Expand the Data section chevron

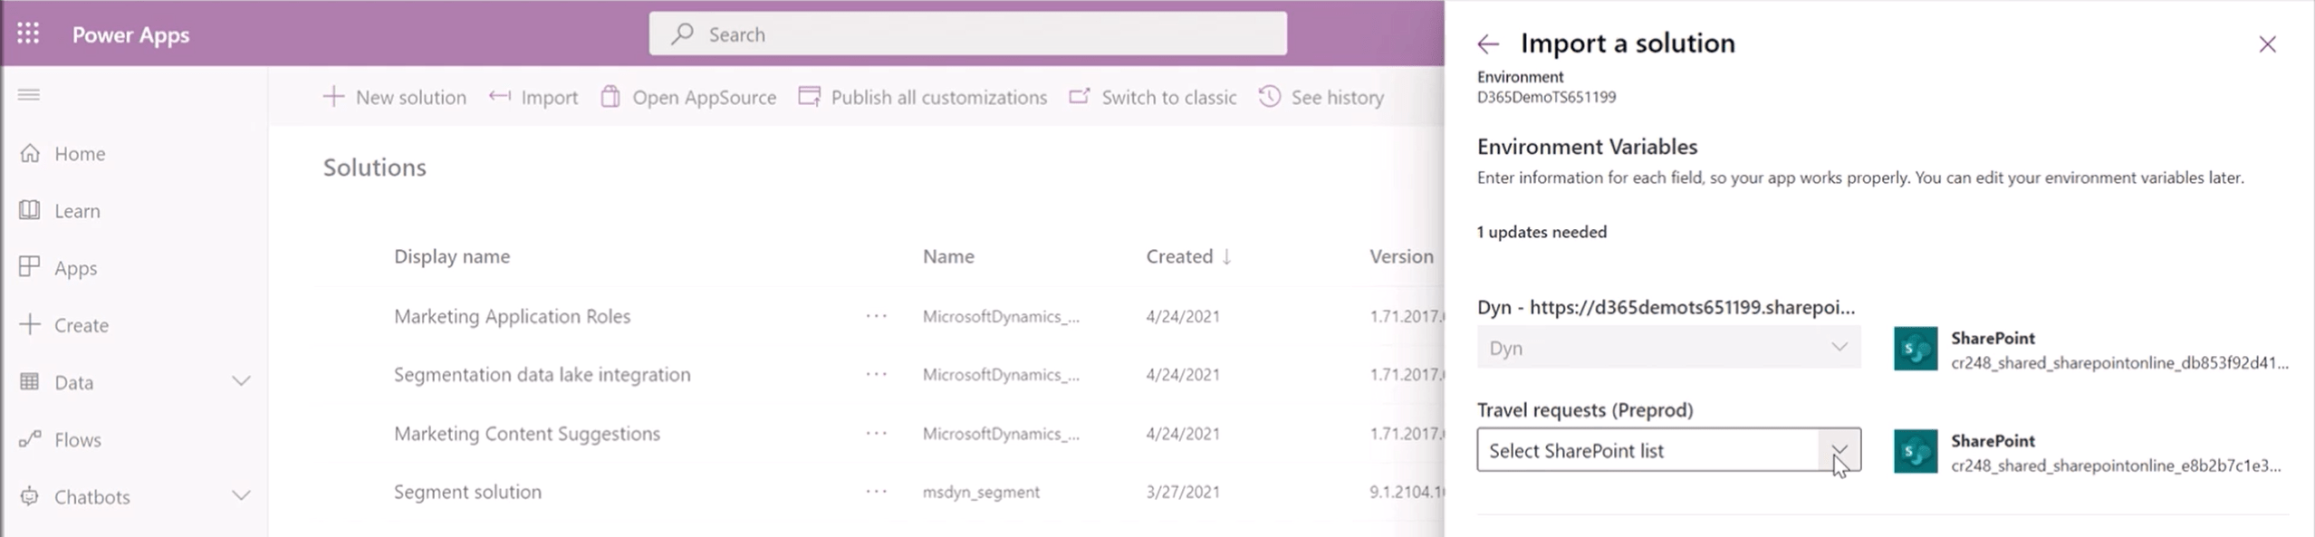pos(241,381)
